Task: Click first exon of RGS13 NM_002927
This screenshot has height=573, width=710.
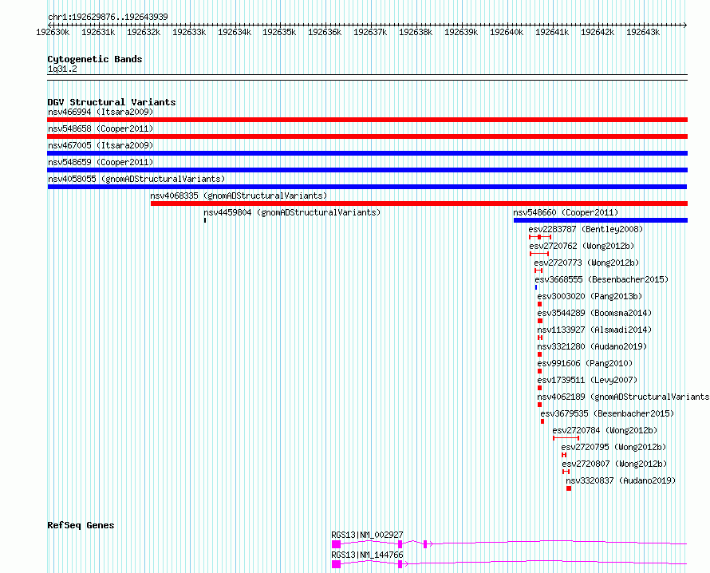Action: click(336, 544)
